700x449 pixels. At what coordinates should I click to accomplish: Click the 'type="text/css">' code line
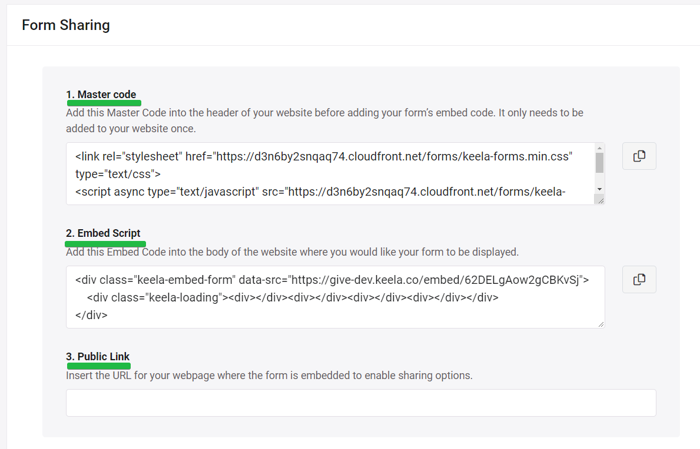click(118, 174)
